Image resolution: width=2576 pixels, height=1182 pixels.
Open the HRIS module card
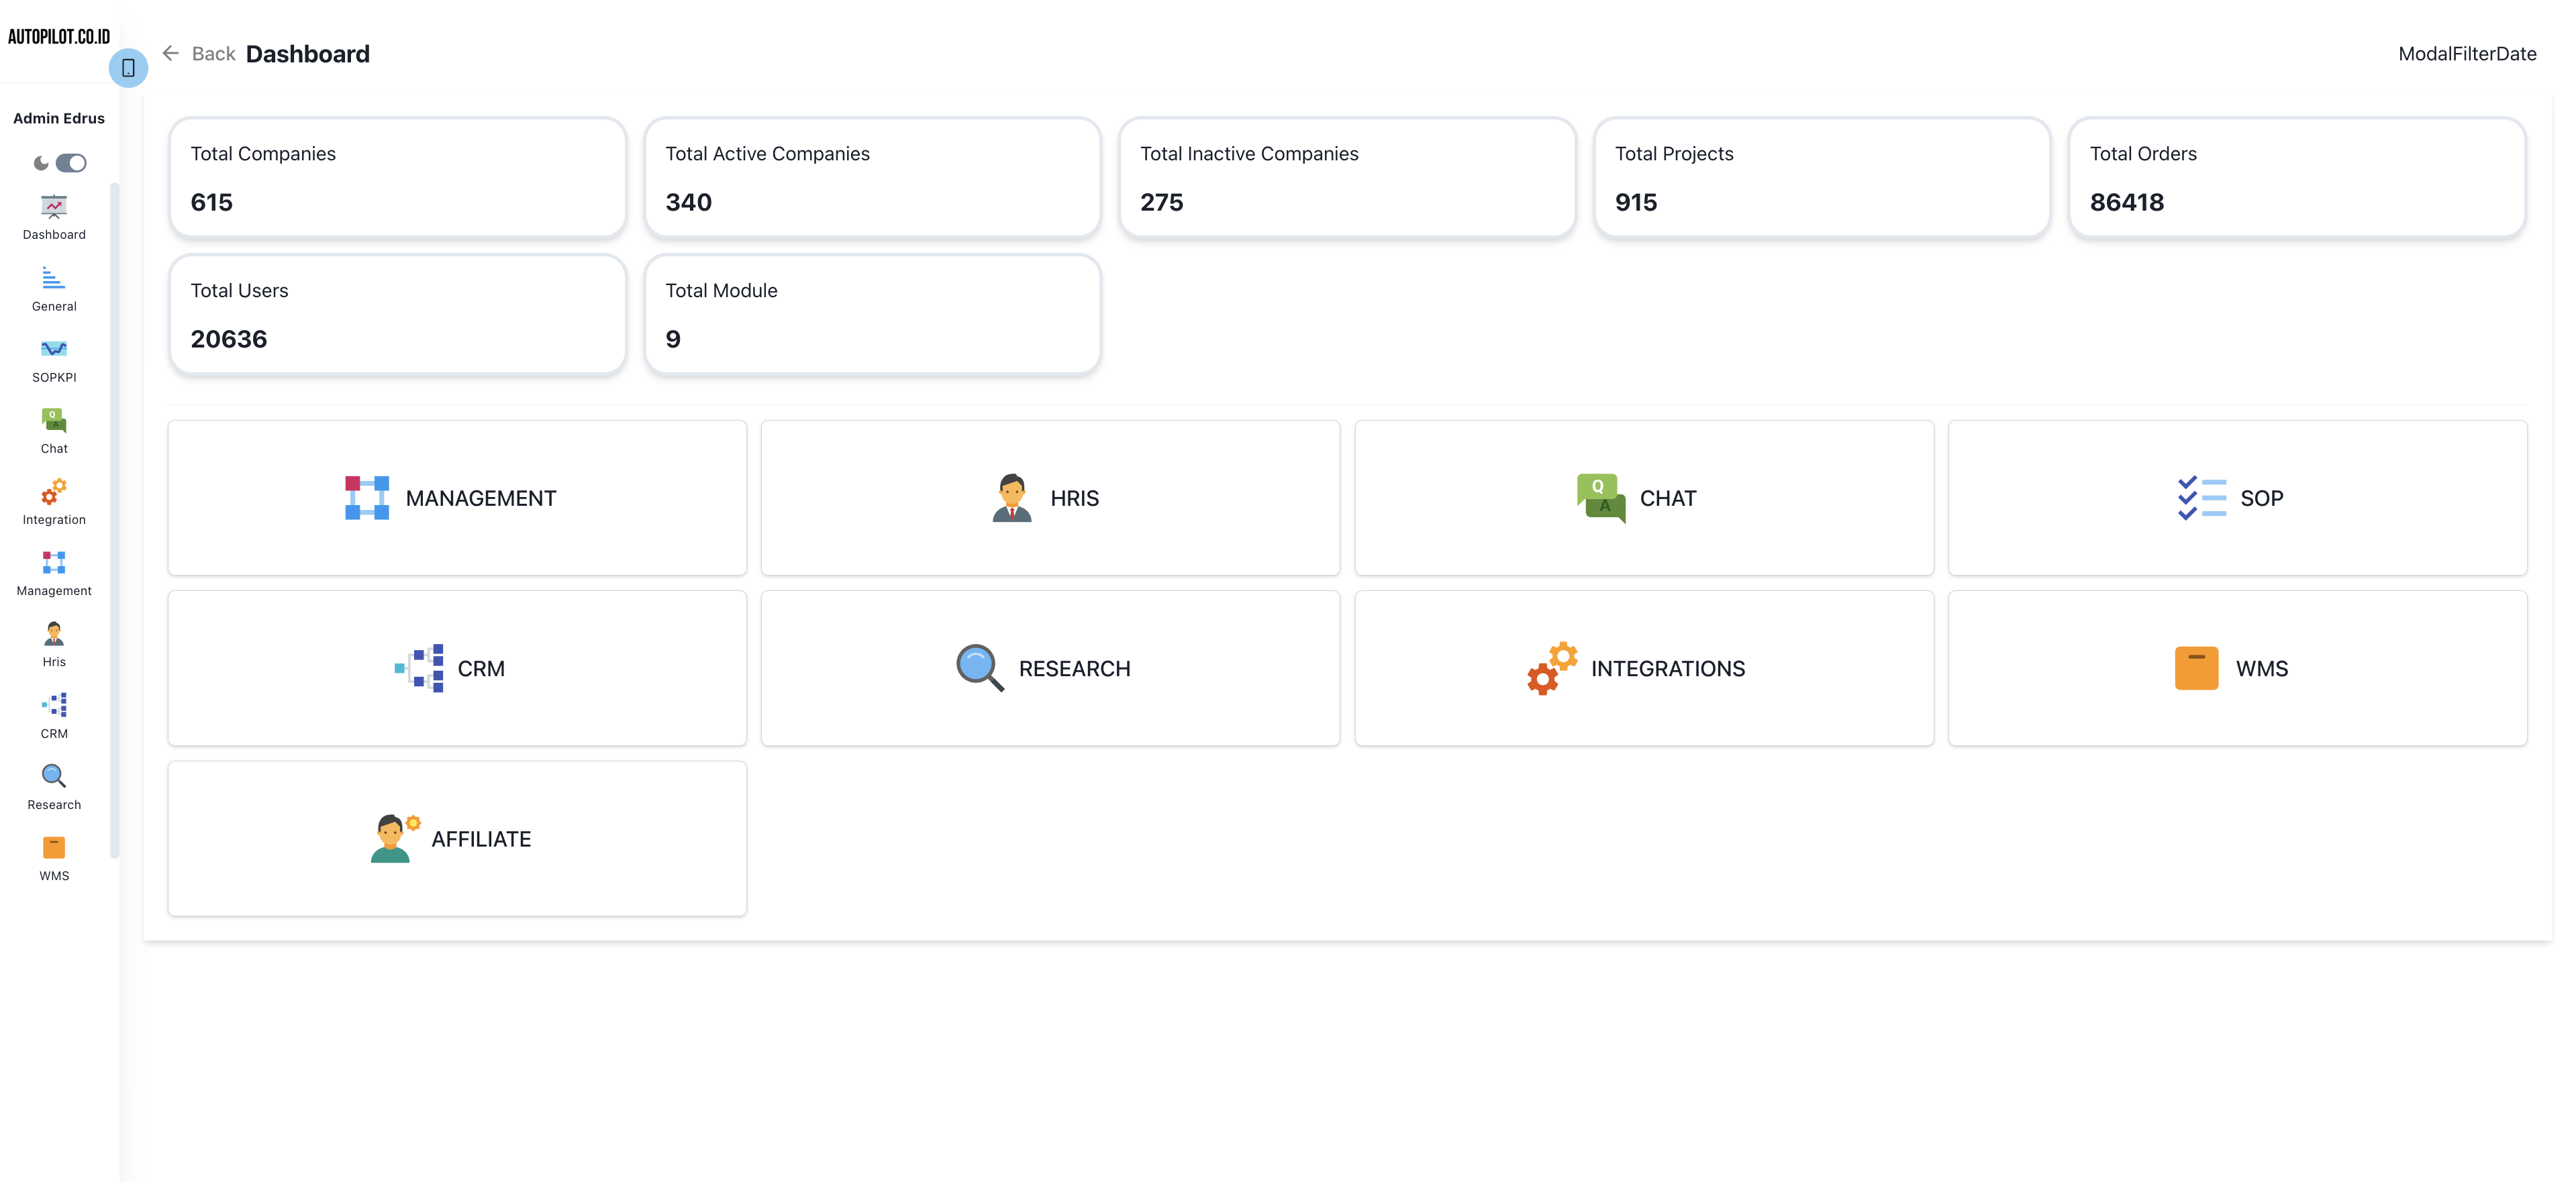click(1050, 498)
